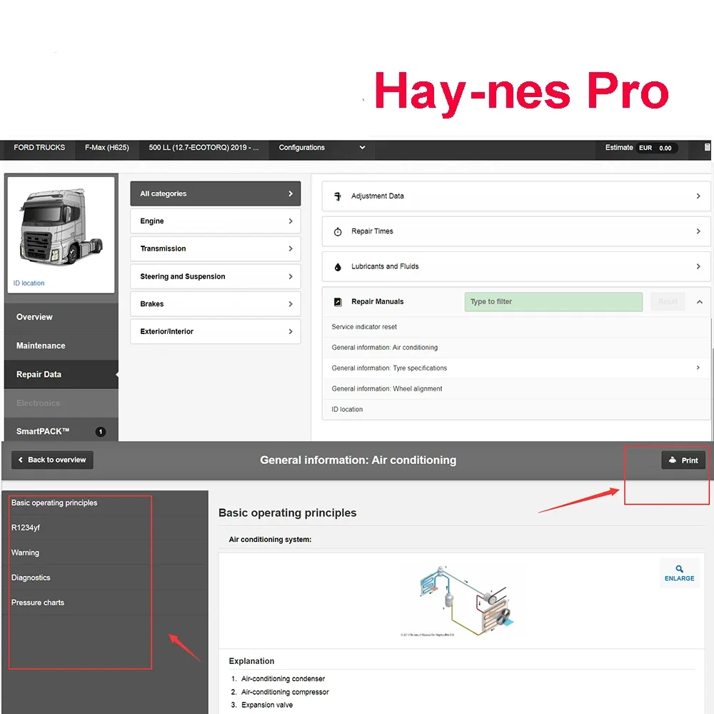
Task: Choose the Transmission category
Action: (216, 248)
